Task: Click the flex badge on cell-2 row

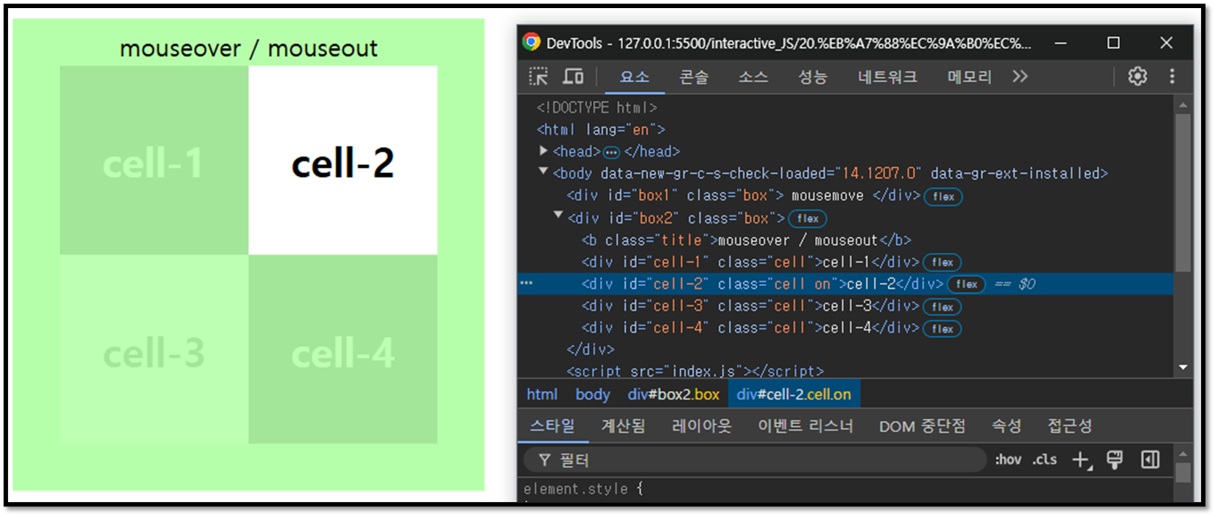Action: click(967, 284)
